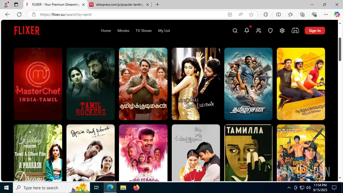343x193 pixels.
Task: Open the Movies nav link
Action: (123, 31)
